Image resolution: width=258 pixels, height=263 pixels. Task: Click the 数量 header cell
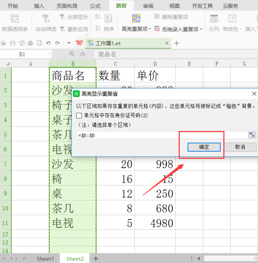[x=115, y=75]
